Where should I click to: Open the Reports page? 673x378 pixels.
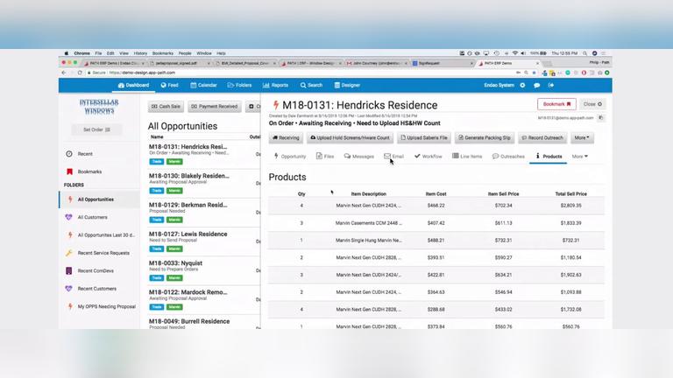(x=275, y=85)
